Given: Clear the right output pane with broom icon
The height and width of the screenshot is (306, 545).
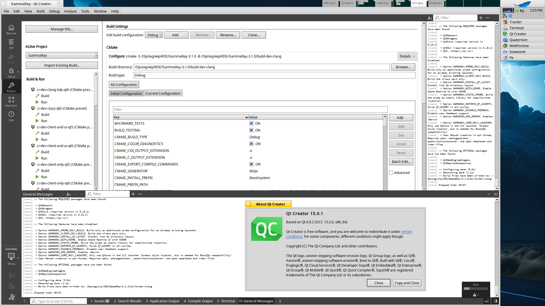Looking at the screenshot, I should [x=430, y=18].
